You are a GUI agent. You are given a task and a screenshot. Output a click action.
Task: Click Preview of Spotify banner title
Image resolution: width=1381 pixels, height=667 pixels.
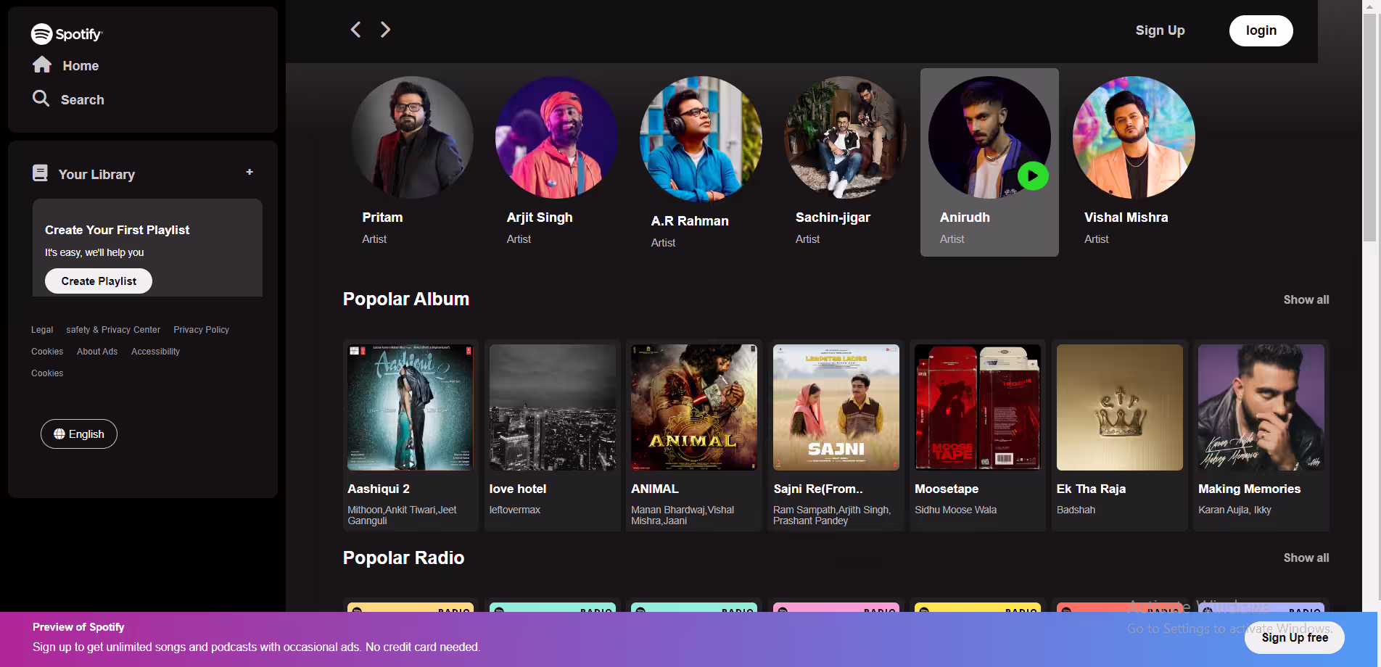(78, 627)
